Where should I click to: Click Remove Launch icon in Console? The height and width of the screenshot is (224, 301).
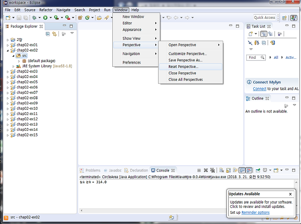click(206, 170)
